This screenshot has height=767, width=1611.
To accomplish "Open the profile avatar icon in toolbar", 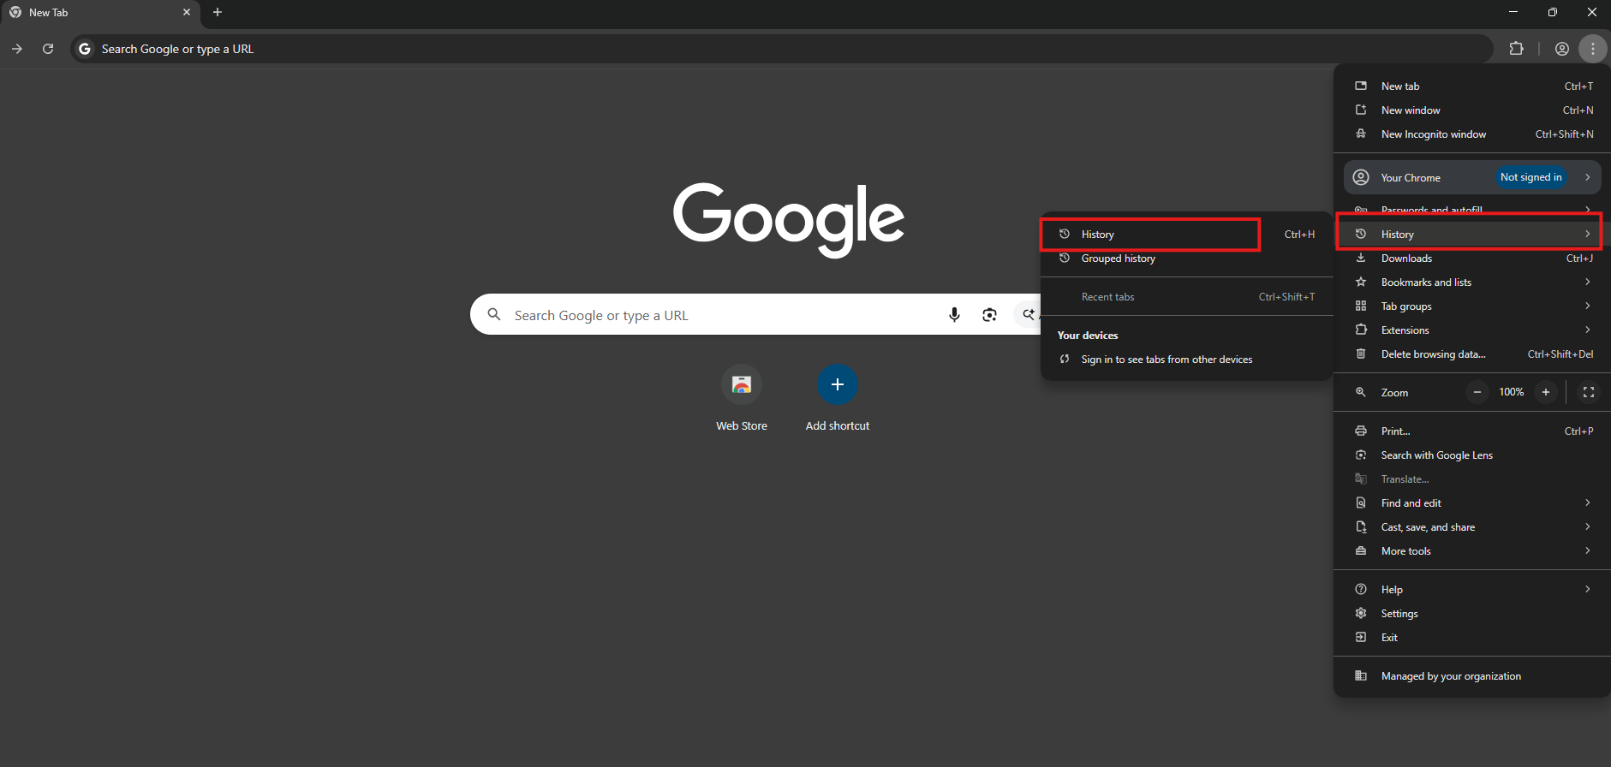I will 1562,49.
